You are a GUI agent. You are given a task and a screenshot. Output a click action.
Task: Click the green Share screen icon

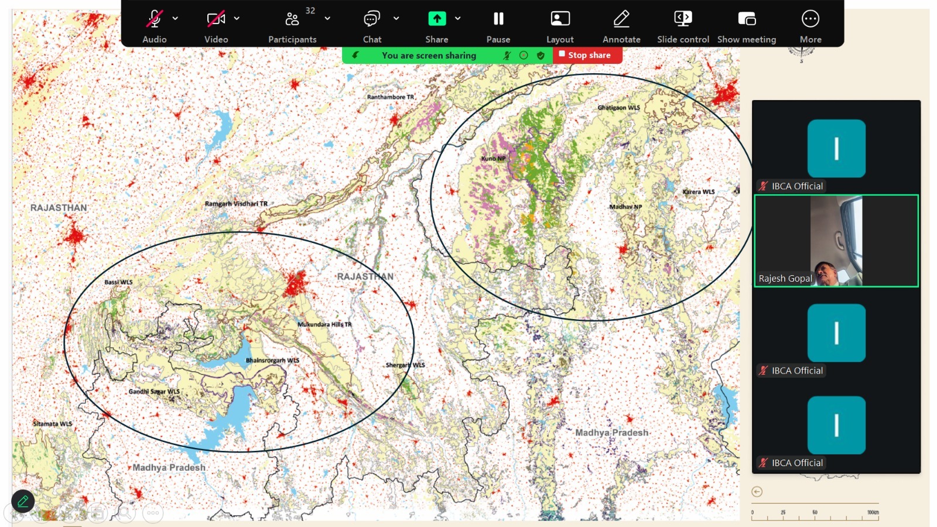(x=437, y=19)
